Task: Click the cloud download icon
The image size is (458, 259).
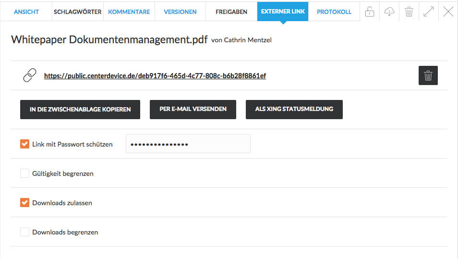Action: pyautogui.click(x=389, y=12)
